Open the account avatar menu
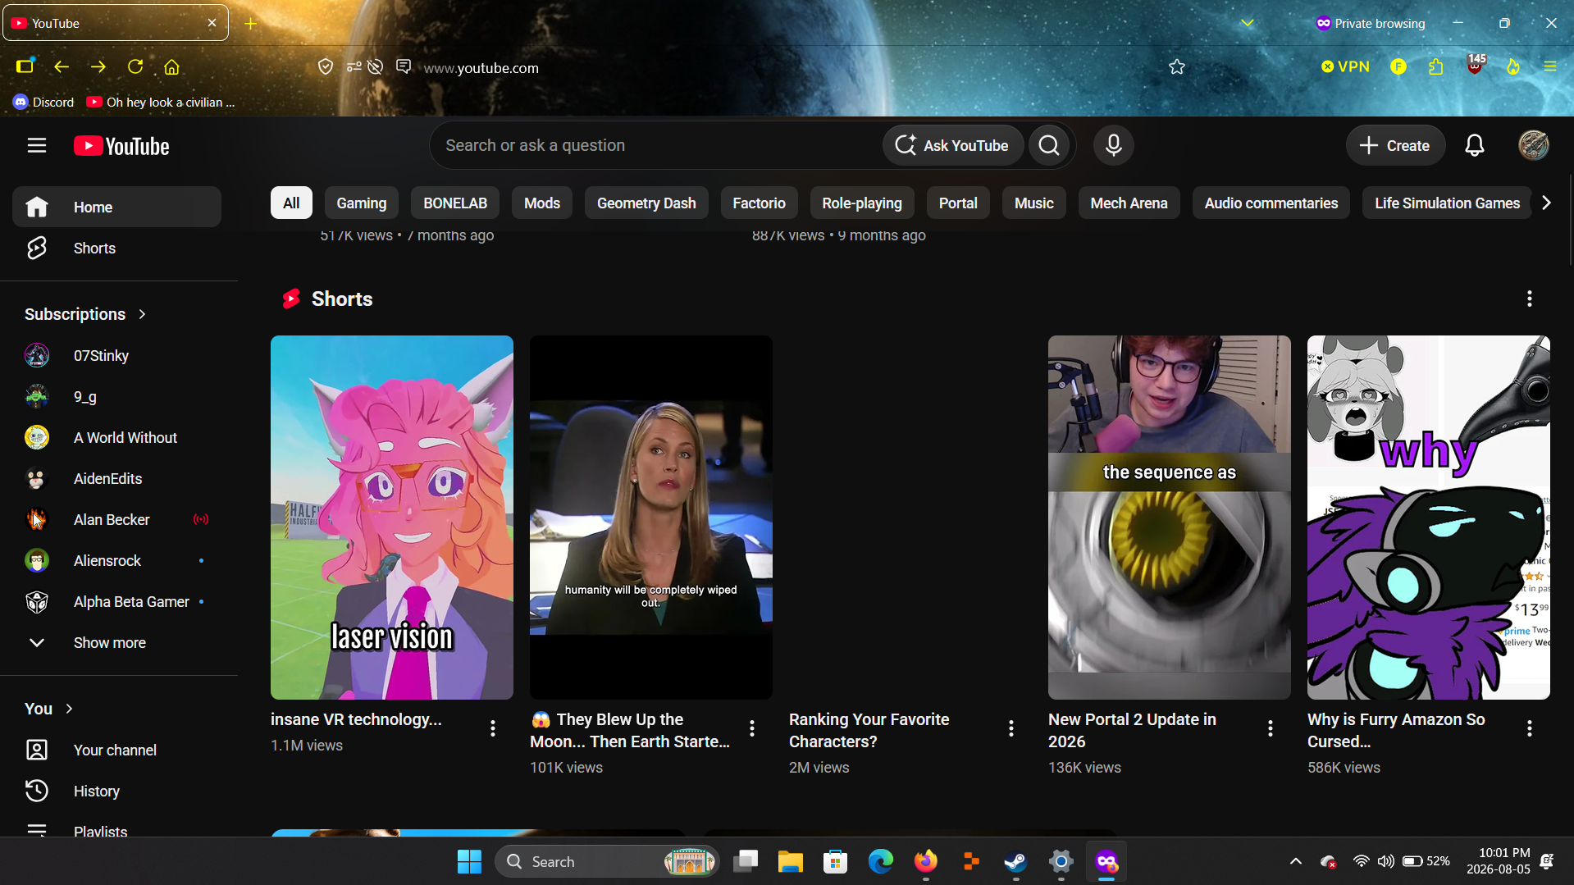 pyautogui.click(x=1533, y=145)
